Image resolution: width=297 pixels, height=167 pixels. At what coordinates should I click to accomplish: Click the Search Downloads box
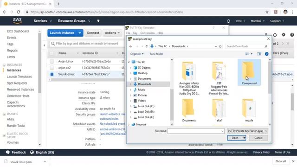[247, 46]
